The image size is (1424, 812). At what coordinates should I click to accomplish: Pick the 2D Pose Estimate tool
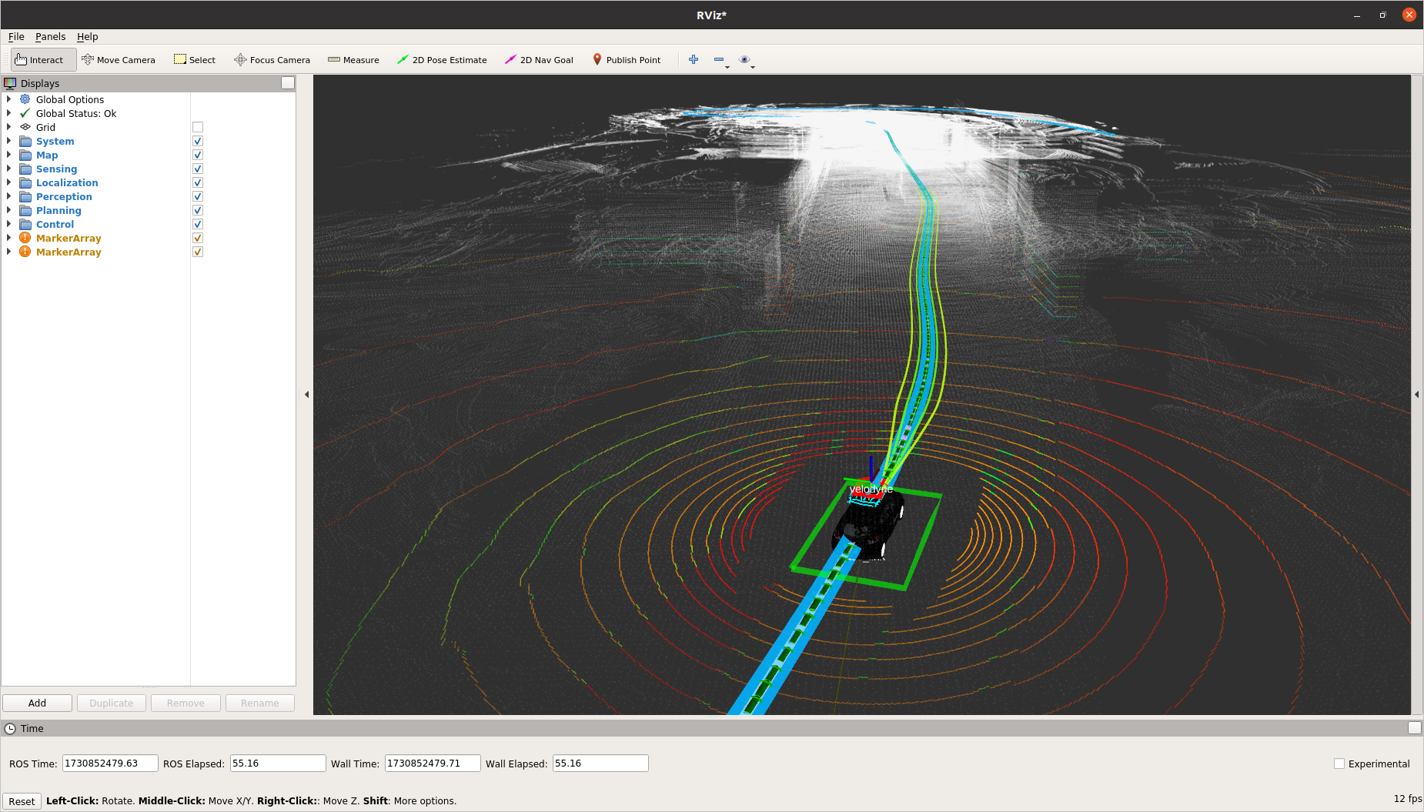point(442,60)
